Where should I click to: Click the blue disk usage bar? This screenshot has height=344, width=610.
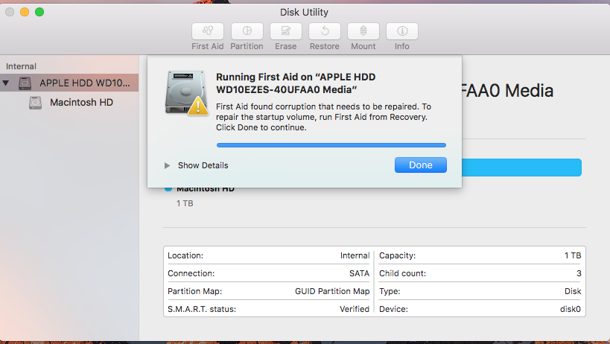tap(521, 168)
